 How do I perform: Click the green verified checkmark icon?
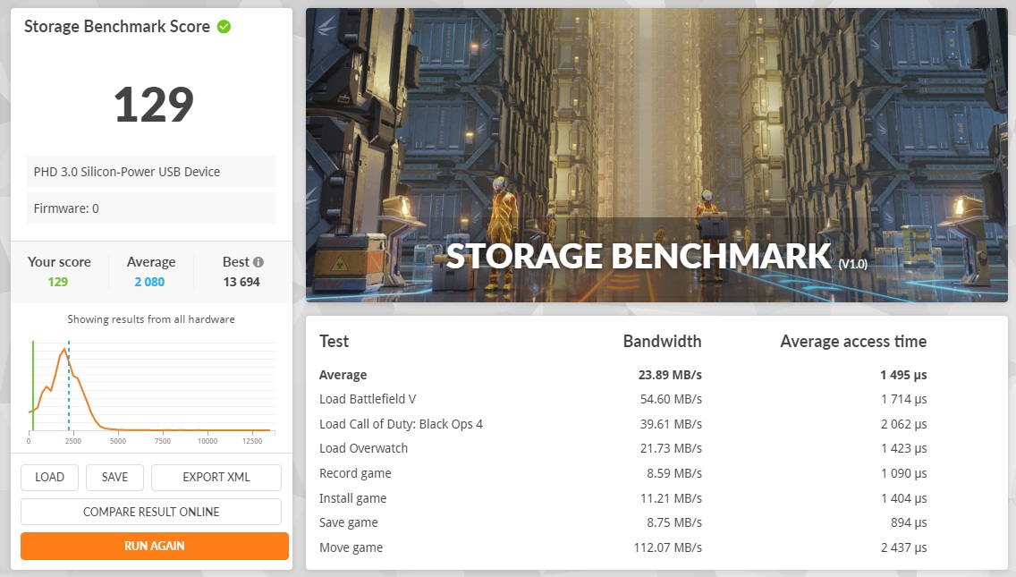coord(224,27)
